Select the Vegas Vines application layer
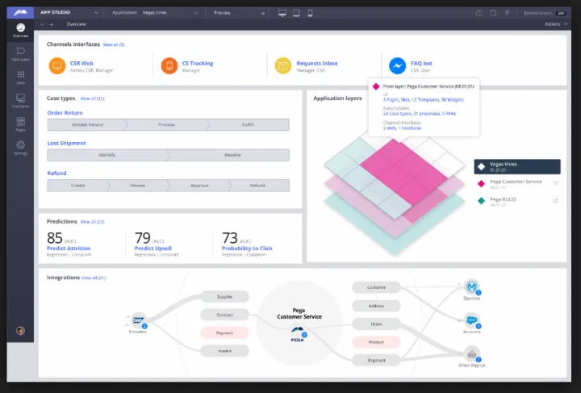 point(516,166)
